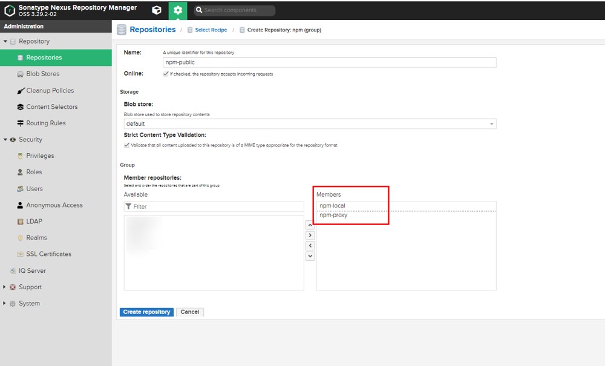Click the Sonatype Nexus hexagon logo
The width and height of the screenshot is (605, 366).
[10, 10]
